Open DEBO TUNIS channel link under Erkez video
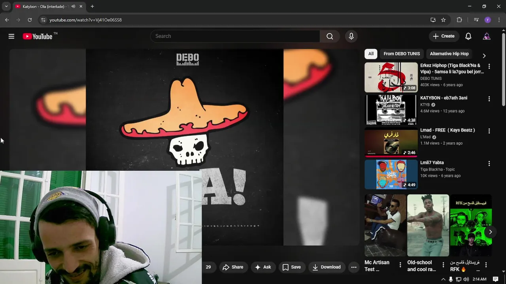The width and height of the screenshot is (506, 284). pyautogui.click(x=431, y=78)
